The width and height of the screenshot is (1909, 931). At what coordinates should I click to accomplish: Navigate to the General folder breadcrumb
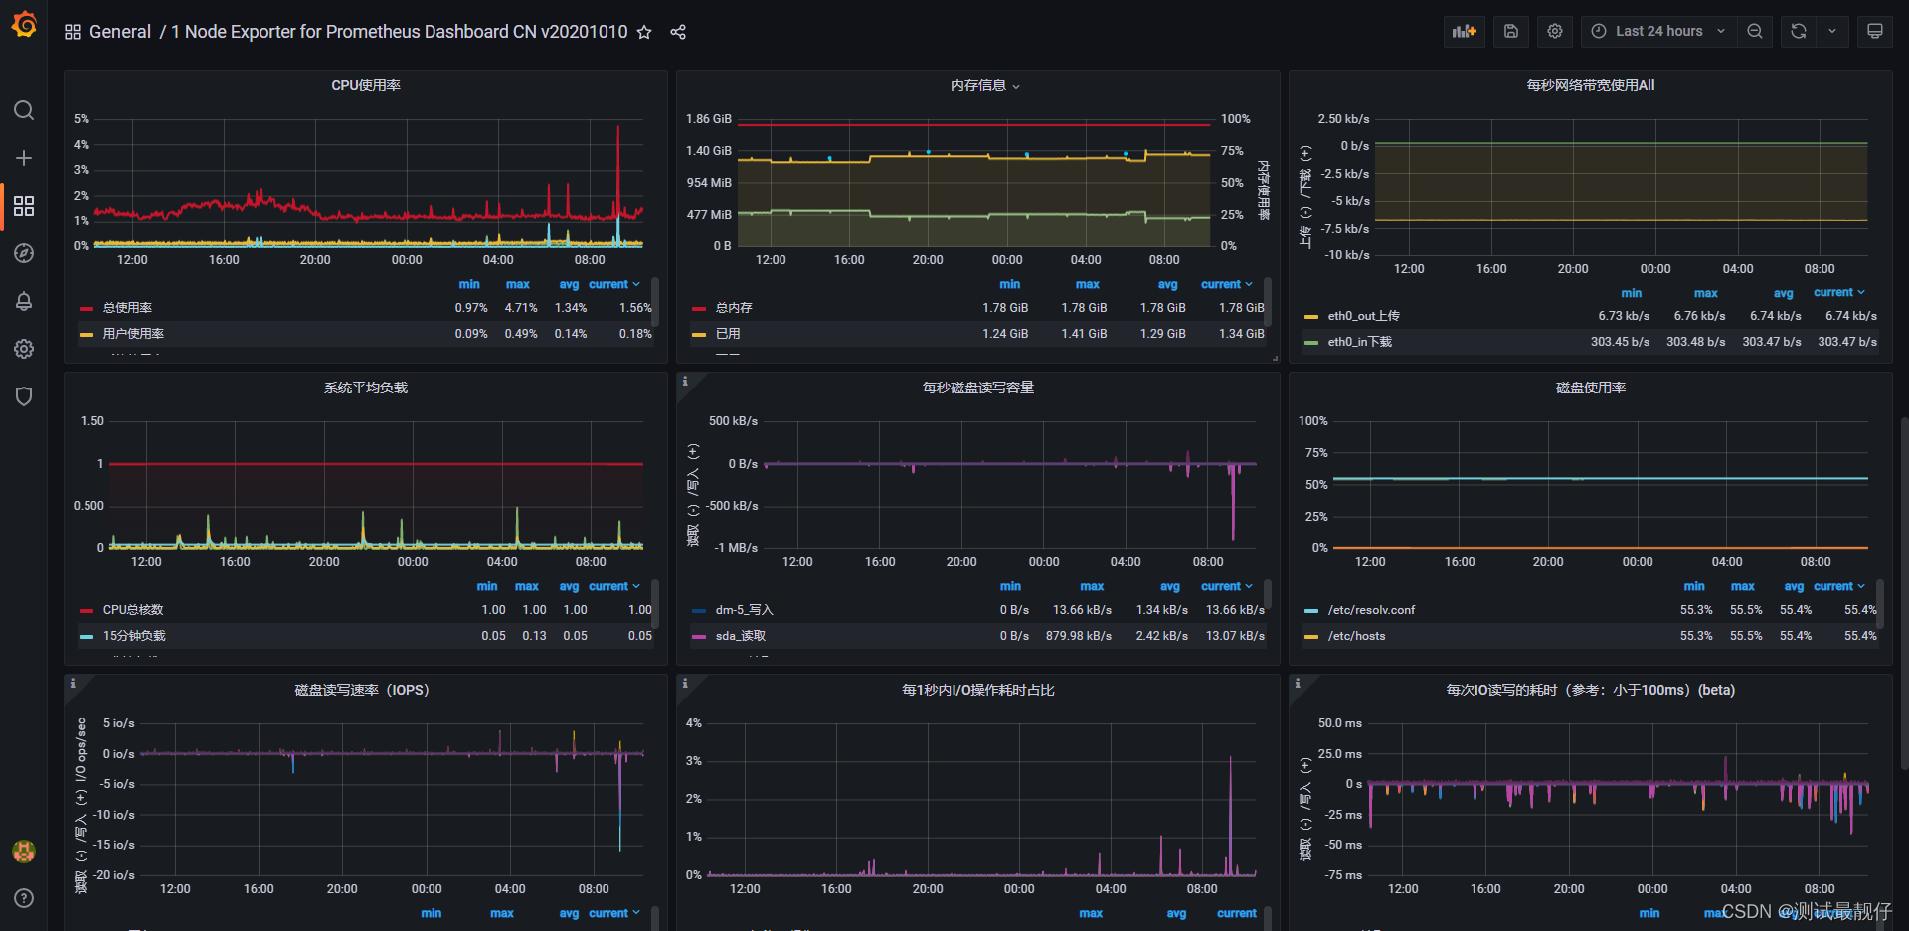tap(120, 32)
